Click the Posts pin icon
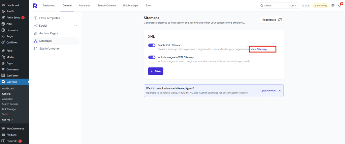Screen dimensions: 345x144 (x=3, y=51)
